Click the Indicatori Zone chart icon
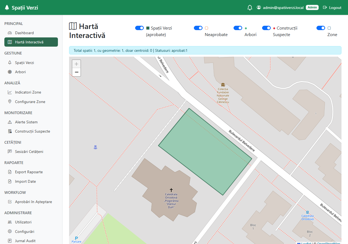Screen dimensions: 348x244 (x=10, y=92)
